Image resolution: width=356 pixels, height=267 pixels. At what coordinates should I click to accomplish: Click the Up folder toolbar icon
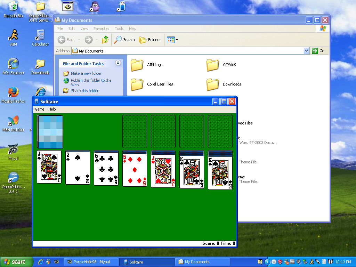[x=105, y=40]
